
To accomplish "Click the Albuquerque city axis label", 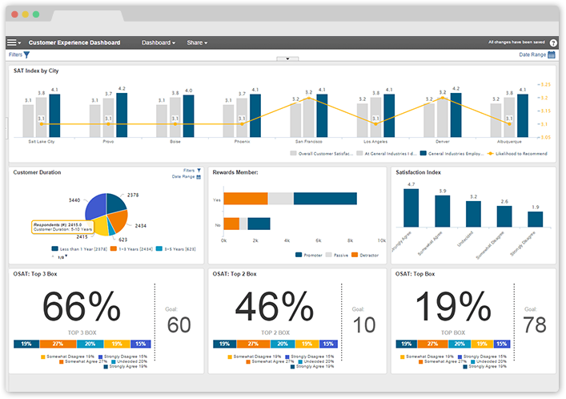I will tap(509, 142).
